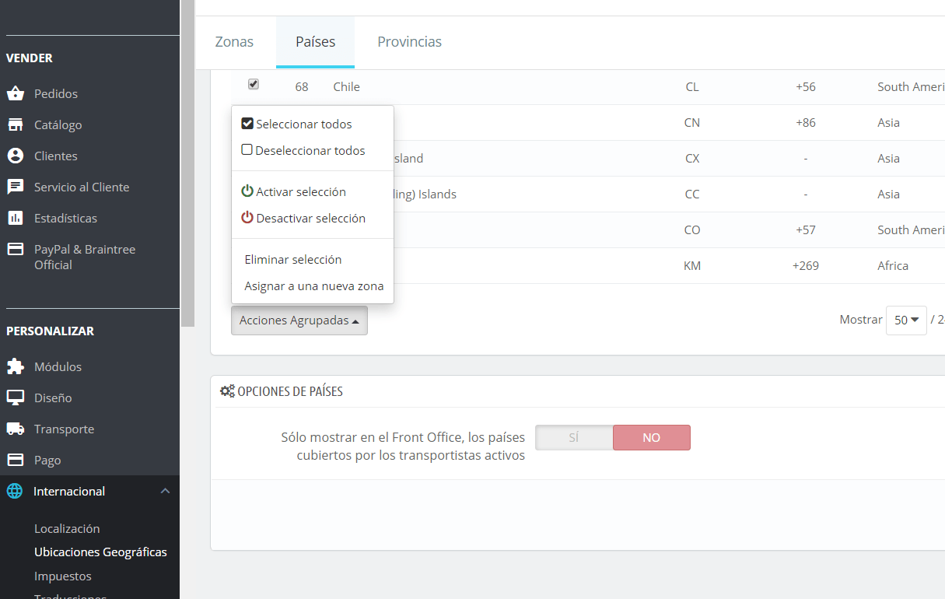Uncheck the Chile row checkbox
945x599 pixels.
click(254, 84)
